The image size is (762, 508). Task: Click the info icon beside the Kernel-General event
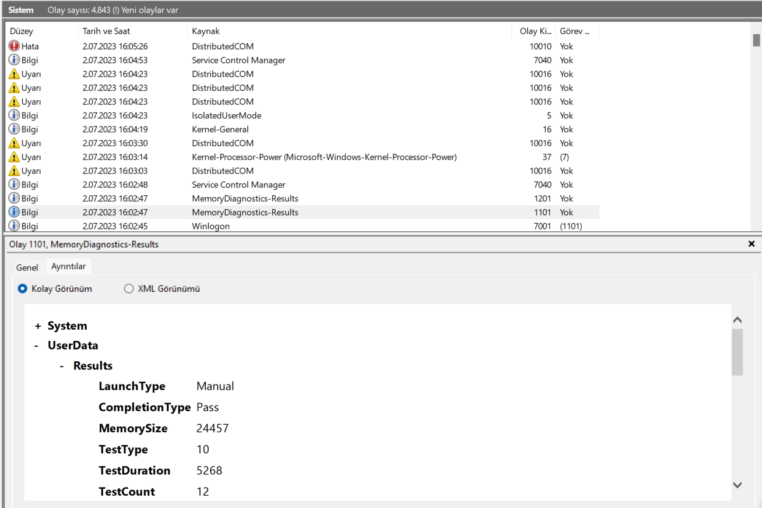point(14,129)
